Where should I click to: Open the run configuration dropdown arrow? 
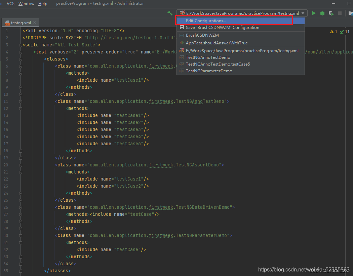pyautogui.click(x=303, y=13)
